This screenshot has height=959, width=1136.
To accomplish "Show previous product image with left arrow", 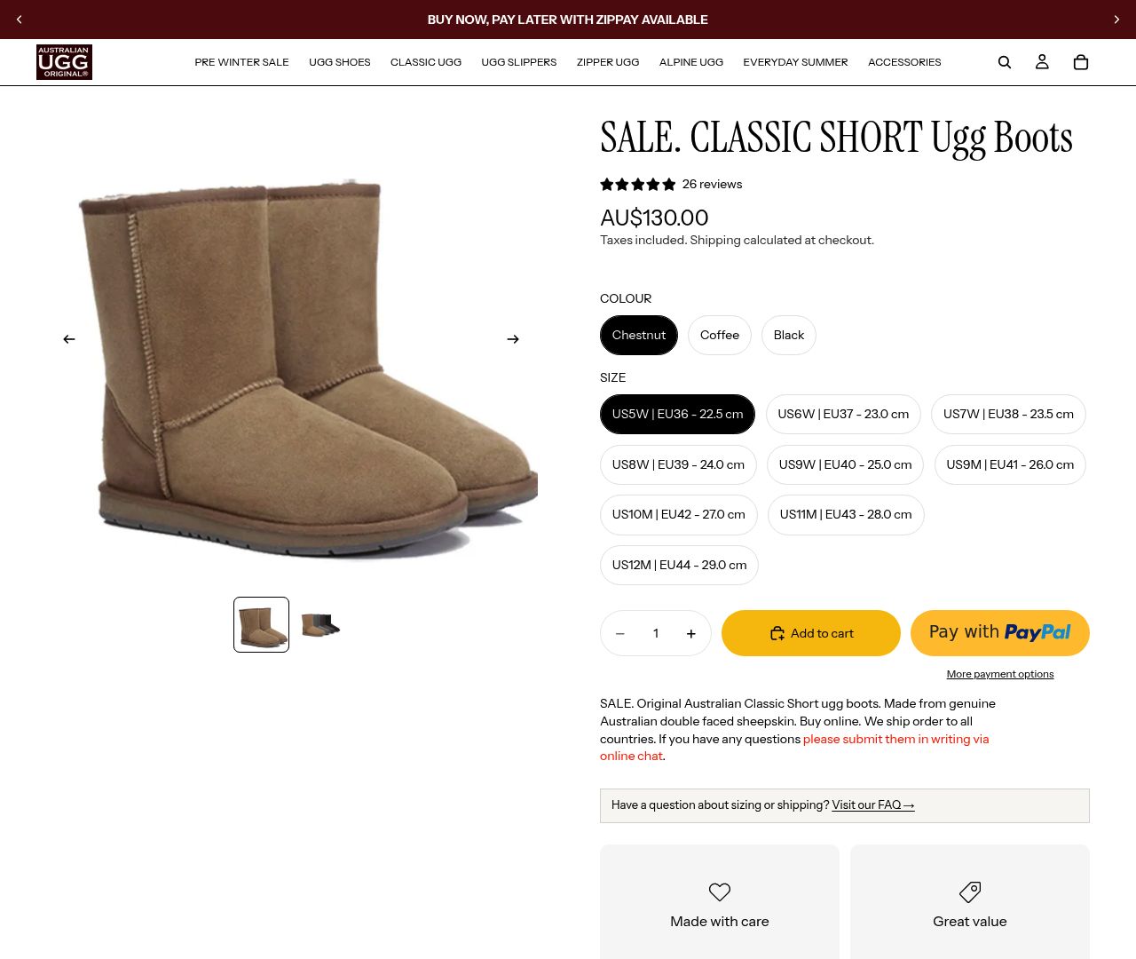I will [x=69, y=339].
